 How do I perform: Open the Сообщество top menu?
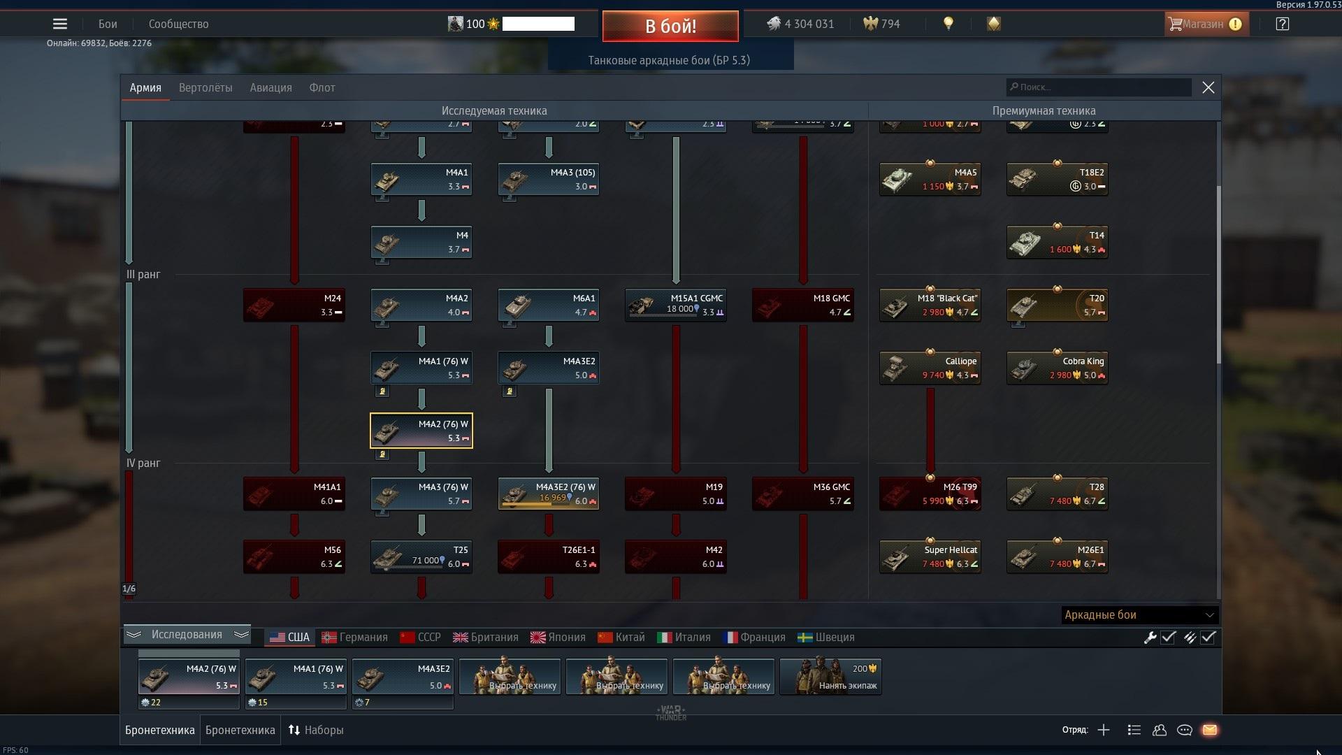[178, 24]
